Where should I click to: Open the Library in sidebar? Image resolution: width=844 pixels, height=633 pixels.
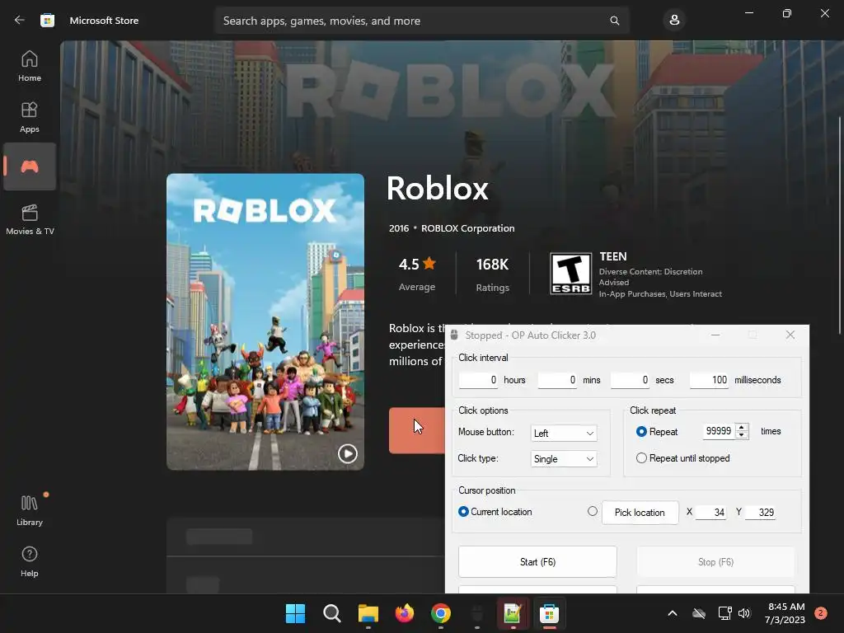(30, 510)
